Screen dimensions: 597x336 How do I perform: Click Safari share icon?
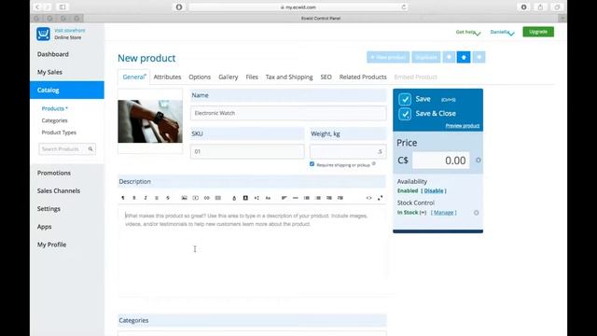540,7
